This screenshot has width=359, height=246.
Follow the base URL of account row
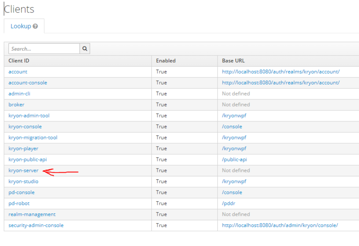point(281,72)
